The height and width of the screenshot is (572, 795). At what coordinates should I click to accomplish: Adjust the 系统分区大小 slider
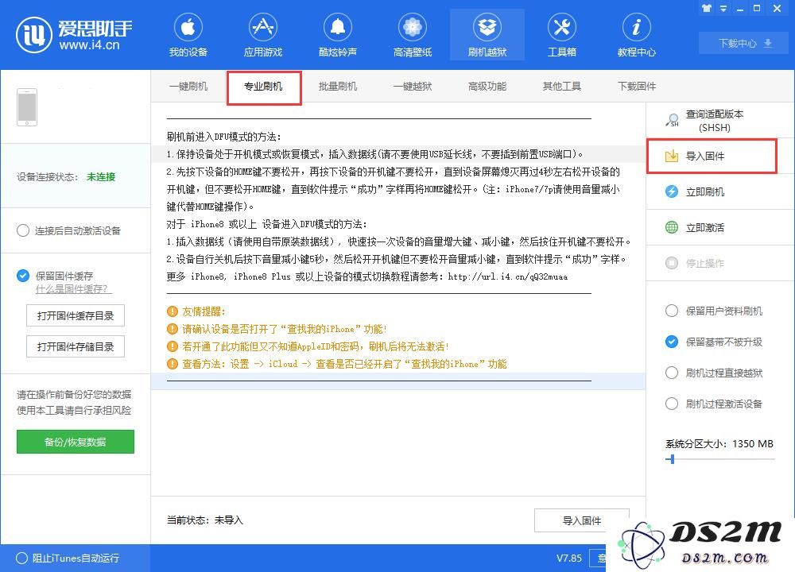click(672, 459)
